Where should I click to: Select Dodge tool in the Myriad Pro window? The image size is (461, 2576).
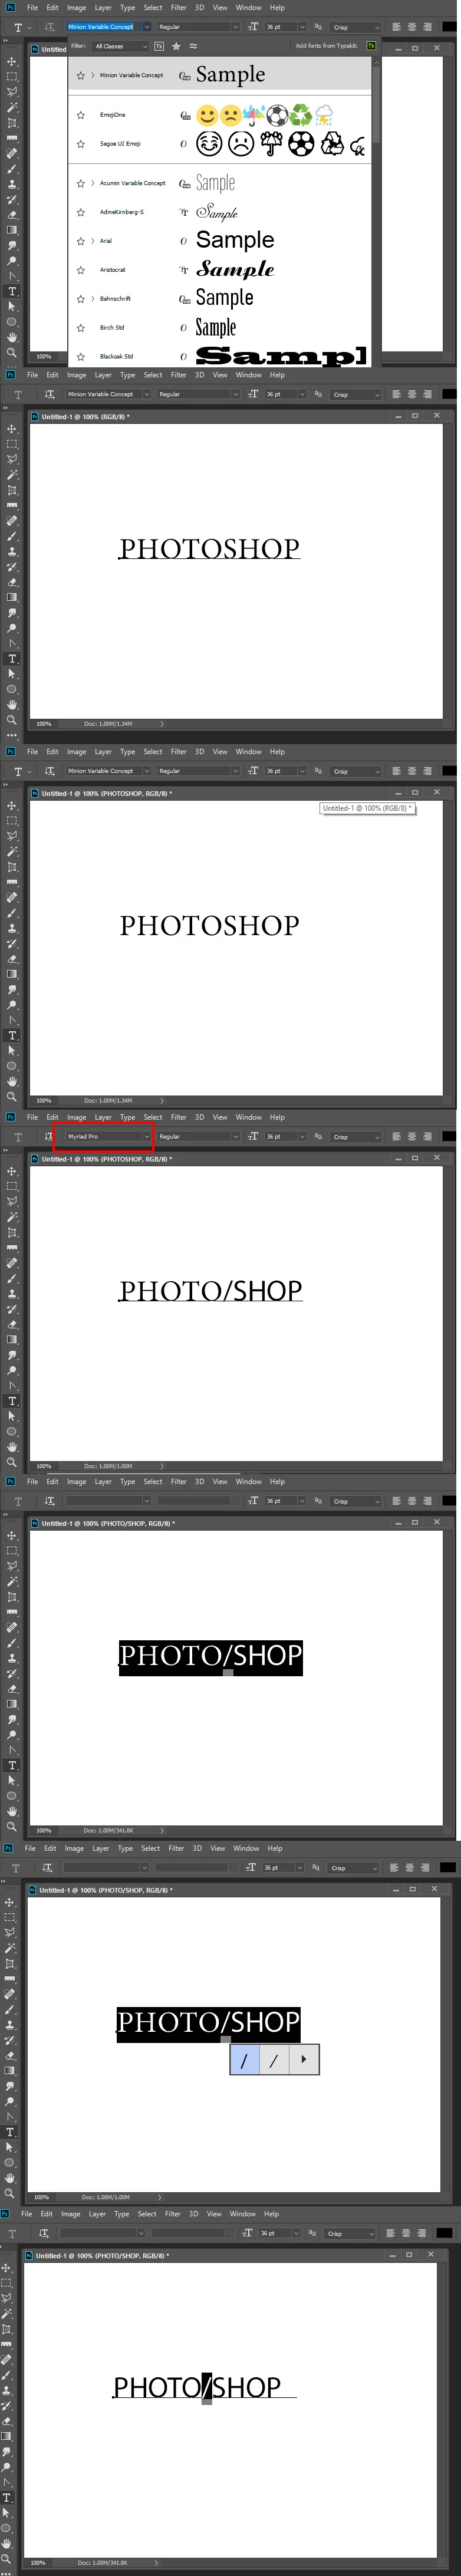(x=12, y=1370)
